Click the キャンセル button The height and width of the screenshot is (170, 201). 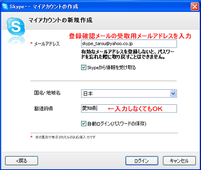click(x=179, y=161)
